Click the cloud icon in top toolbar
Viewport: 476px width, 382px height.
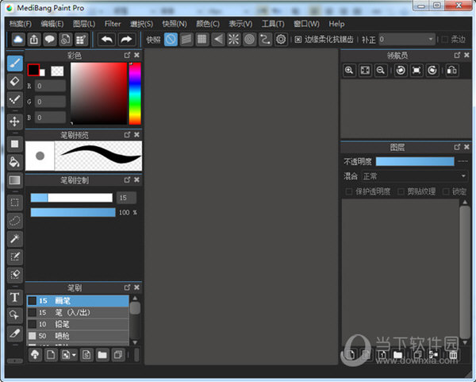18,40
